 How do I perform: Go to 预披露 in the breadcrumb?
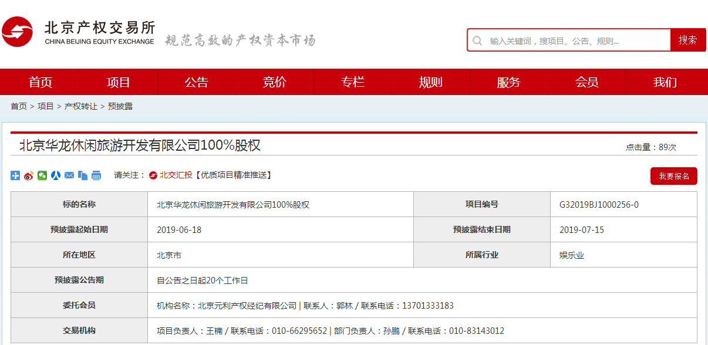120,106
